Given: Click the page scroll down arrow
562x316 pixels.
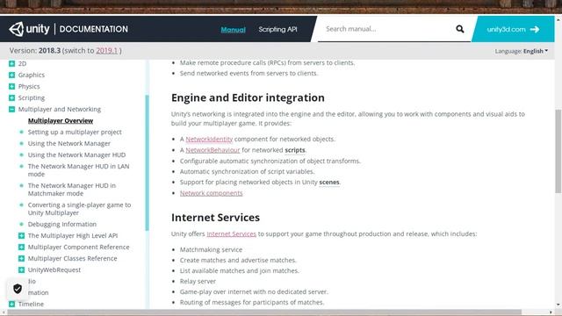Looking at the screenshot, I should pos(558,305).
